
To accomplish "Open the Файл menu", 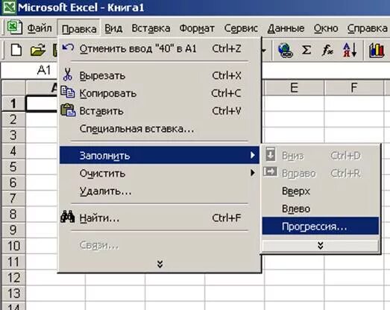I will pos(40,28).
